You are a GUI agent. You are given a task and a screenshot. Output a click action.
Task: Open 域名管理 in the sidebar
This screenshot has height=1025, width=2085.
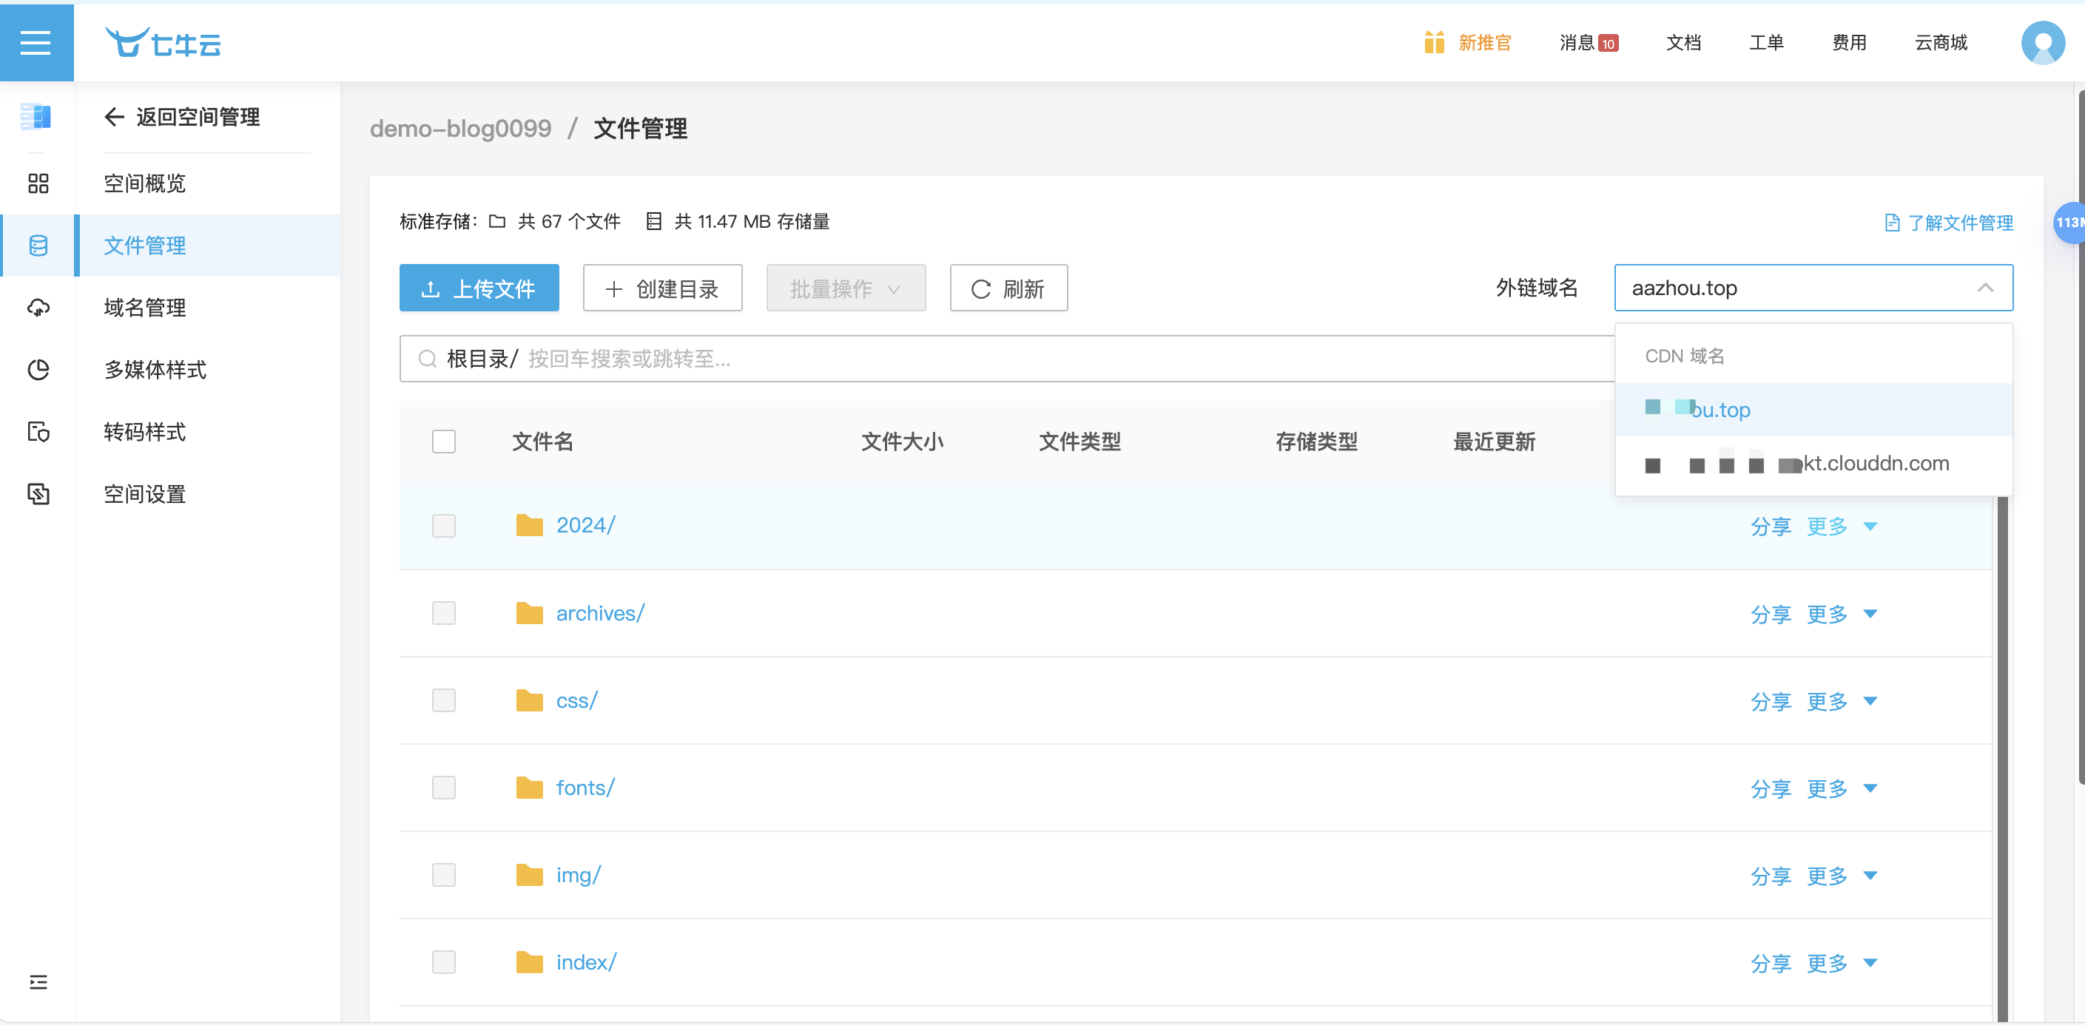click(145, 308)
